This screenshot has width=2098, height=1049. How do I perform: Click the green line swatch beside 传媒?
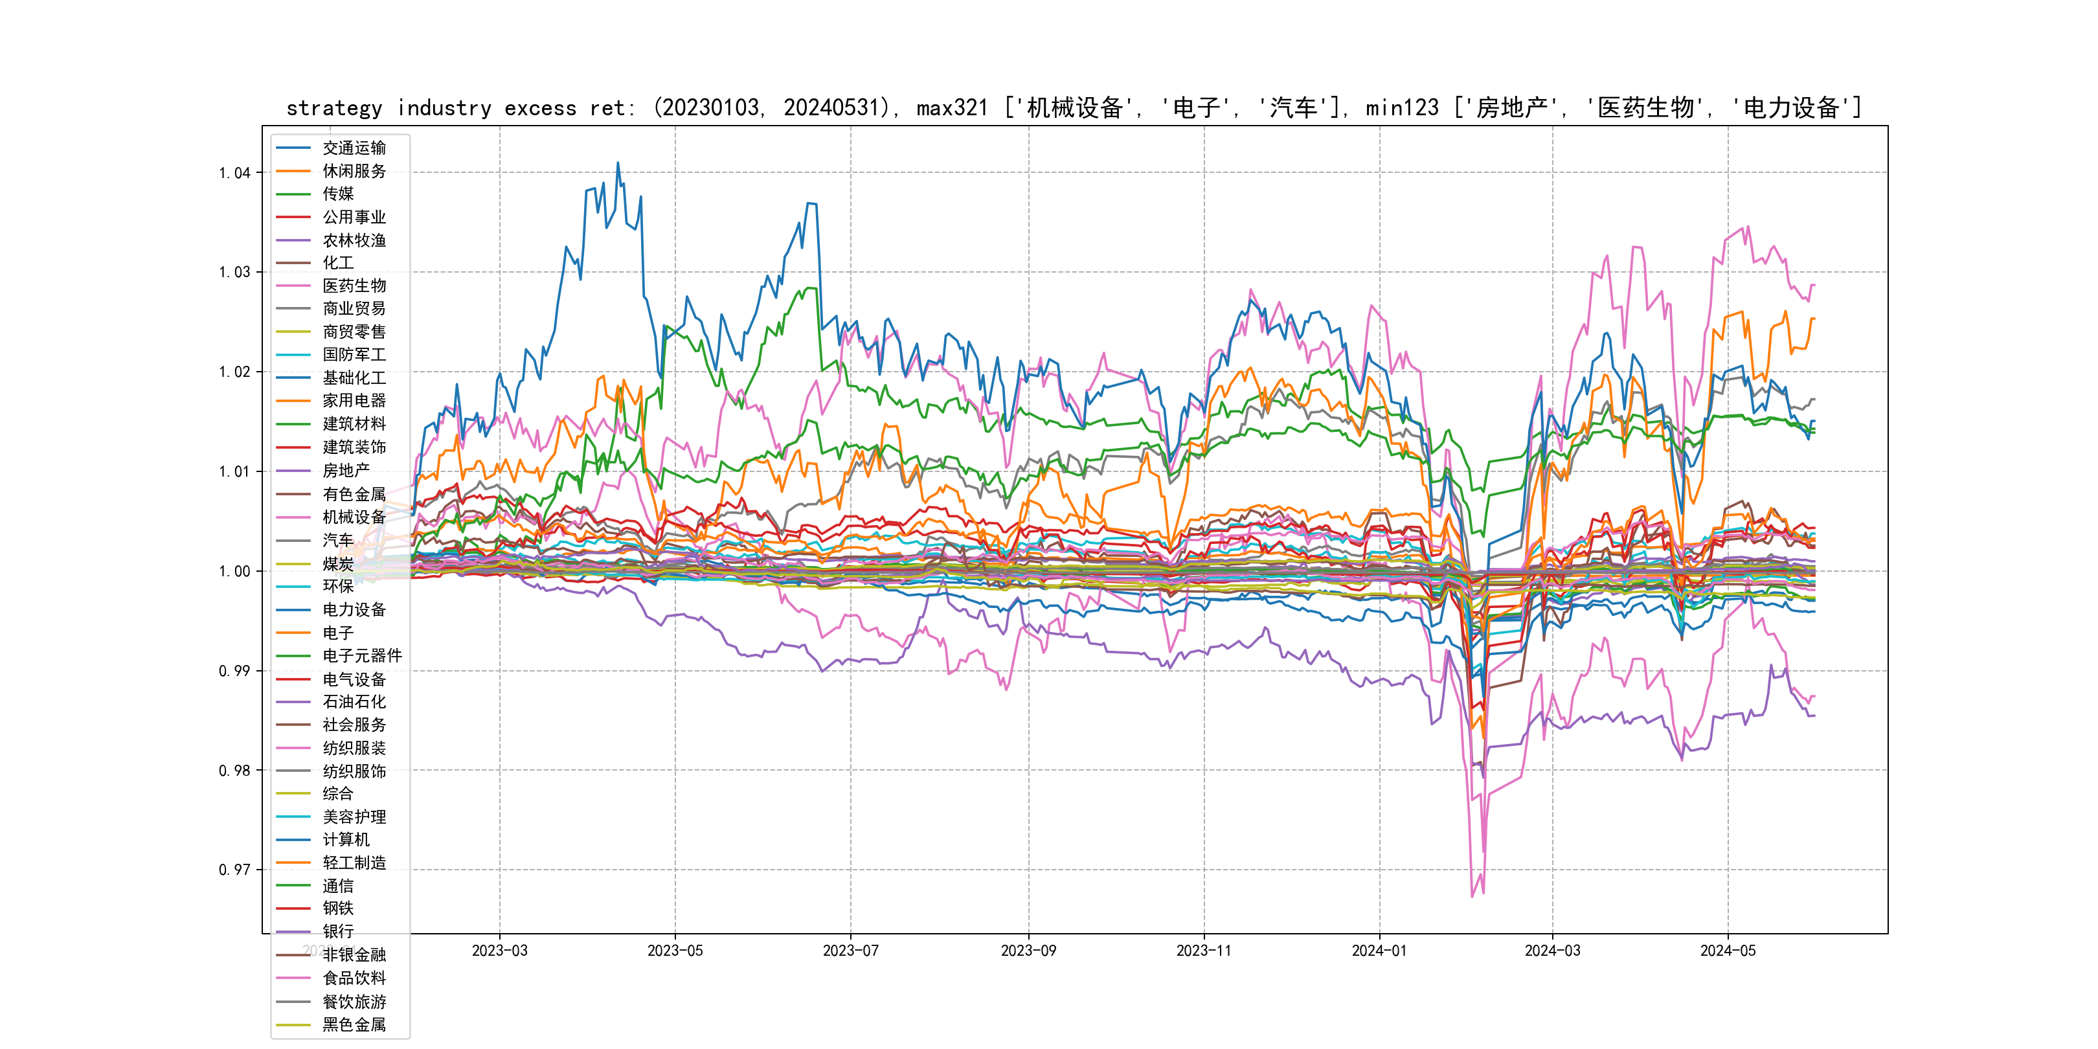point(293,194)
